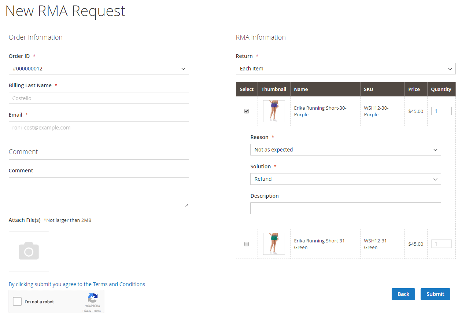462x322 pixels.
Task: Click into the Description field
Action: [345, 208]
